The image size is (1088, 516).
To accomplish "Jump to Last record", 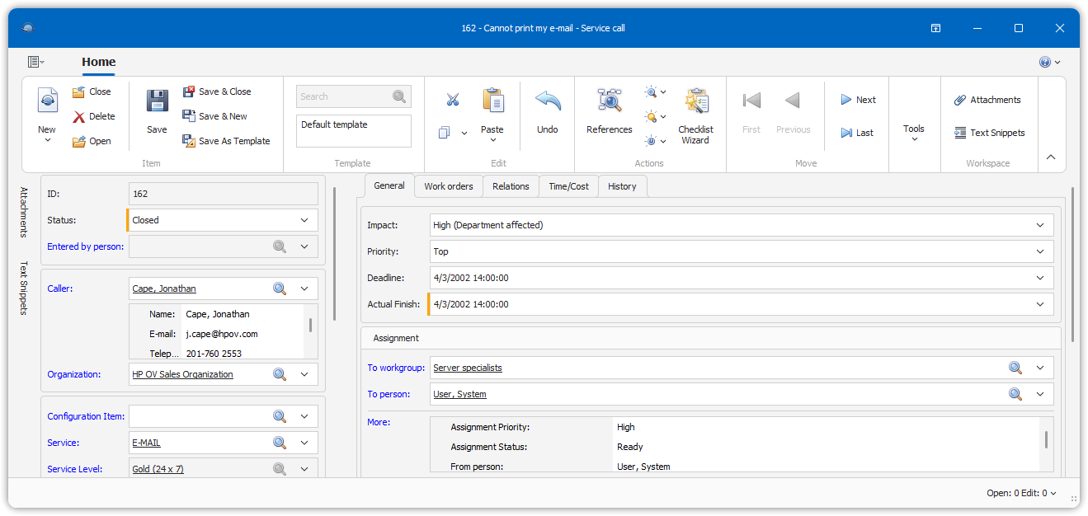I will (x=857, y=133).
